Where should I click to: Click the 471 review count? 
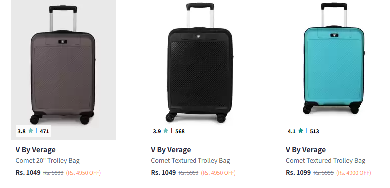pos(44,131)
